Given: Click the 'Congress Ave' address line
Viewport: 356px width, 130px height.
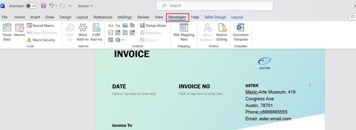Looking at the screenshot, I should coord(259,99).
